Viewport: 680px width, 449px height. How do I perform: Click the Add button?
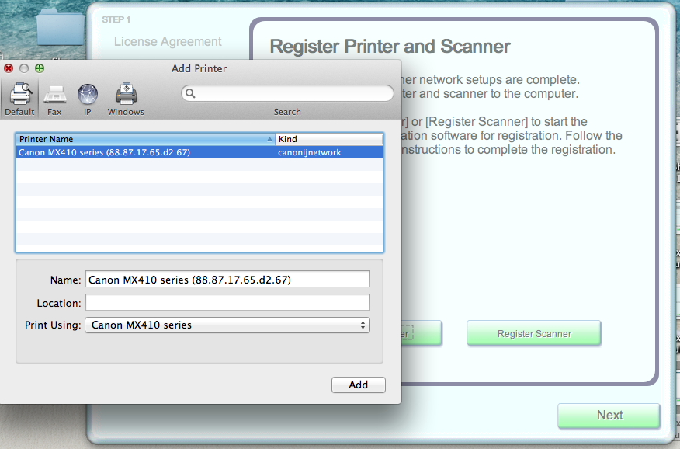pyautogui.click(x=358, y=385)
